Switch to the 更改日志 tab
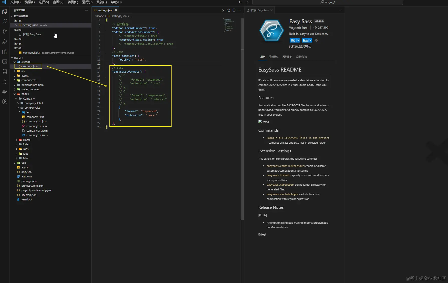448x283 pixels. coord(287,57)
